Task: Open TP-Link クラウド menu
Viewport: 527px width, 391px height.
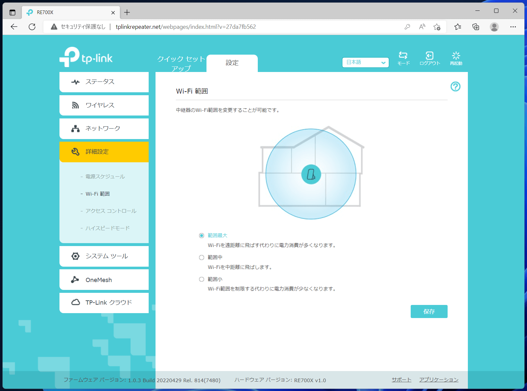Action: [x=104, y=303]
